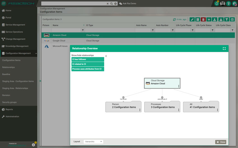The image size is (238, 148).
Task: Click the info icon on has follower link
Action: click(123, 97)
